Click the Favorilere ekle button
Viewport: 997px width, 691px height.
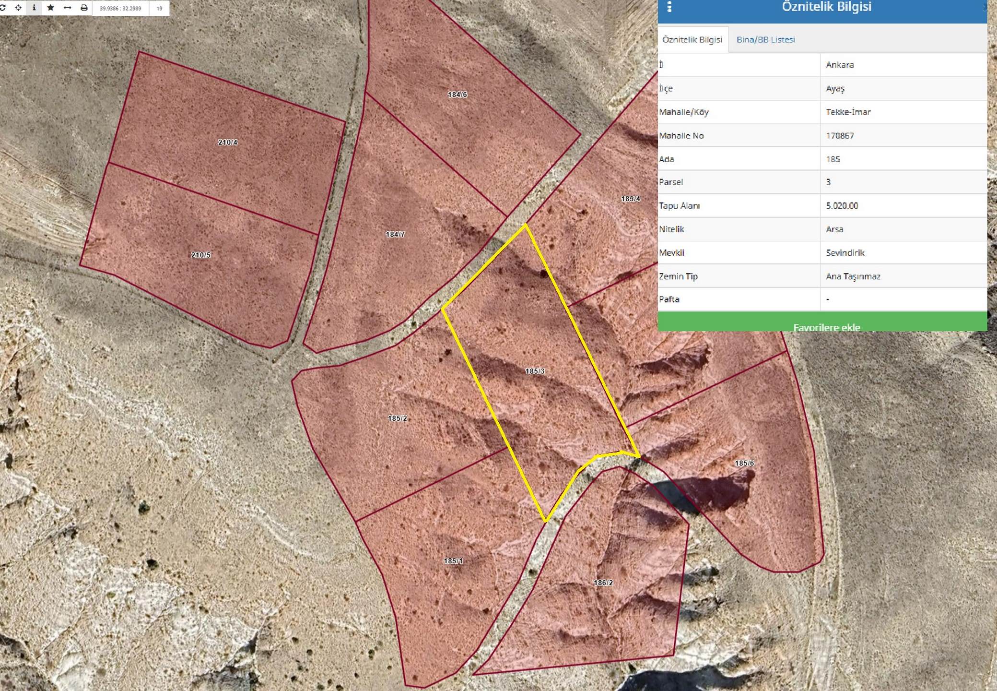822,322
